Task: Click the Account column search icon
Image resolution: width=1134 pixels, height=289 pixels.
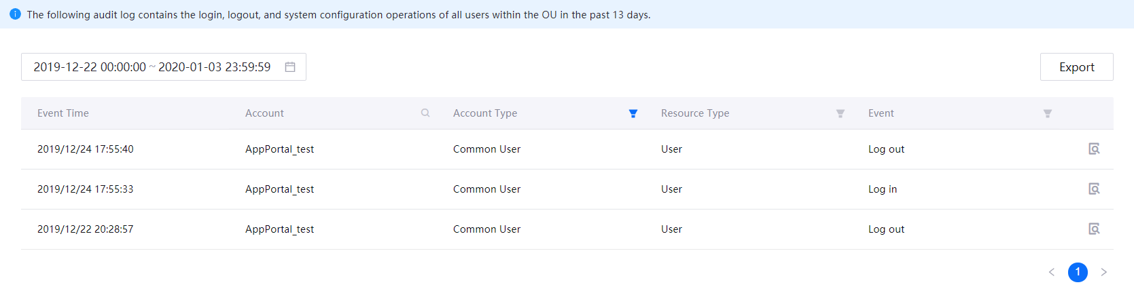Action: (425, 113)
